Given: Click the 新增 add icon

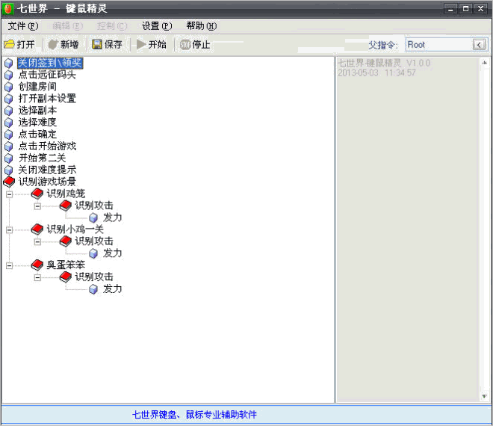Looking at the screenshot, I should pyautogui.click(x=53, y=44).
